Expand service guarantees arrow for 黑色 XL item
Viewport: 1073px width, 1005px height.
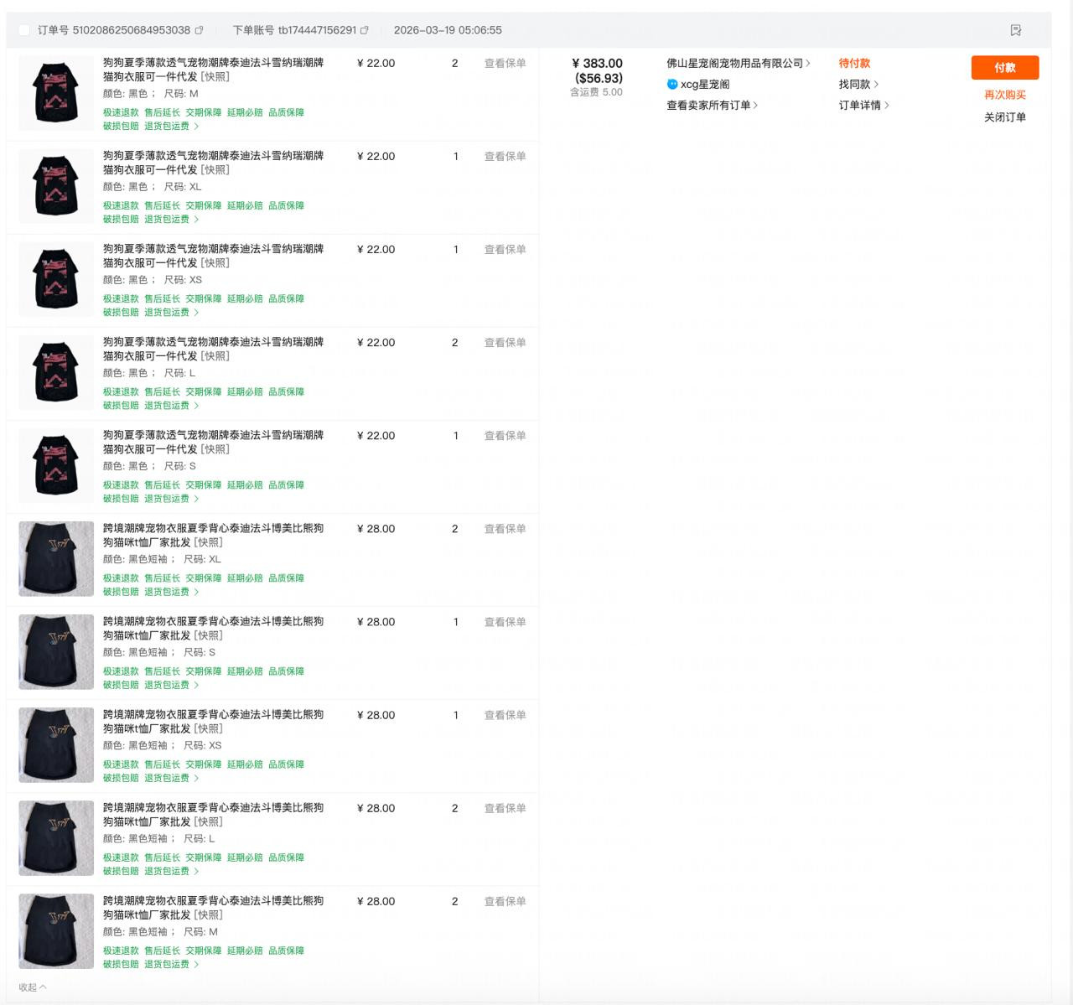197,220
